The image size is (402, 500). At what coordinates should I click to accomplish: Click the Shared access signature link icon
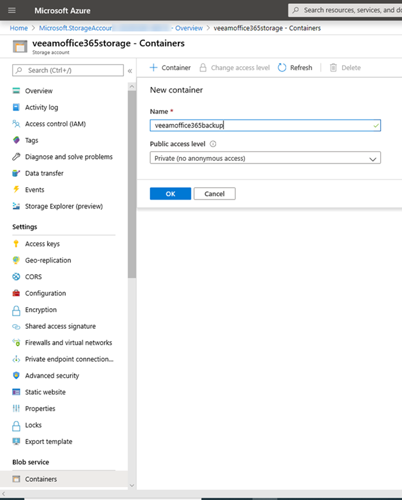[16, 326]
